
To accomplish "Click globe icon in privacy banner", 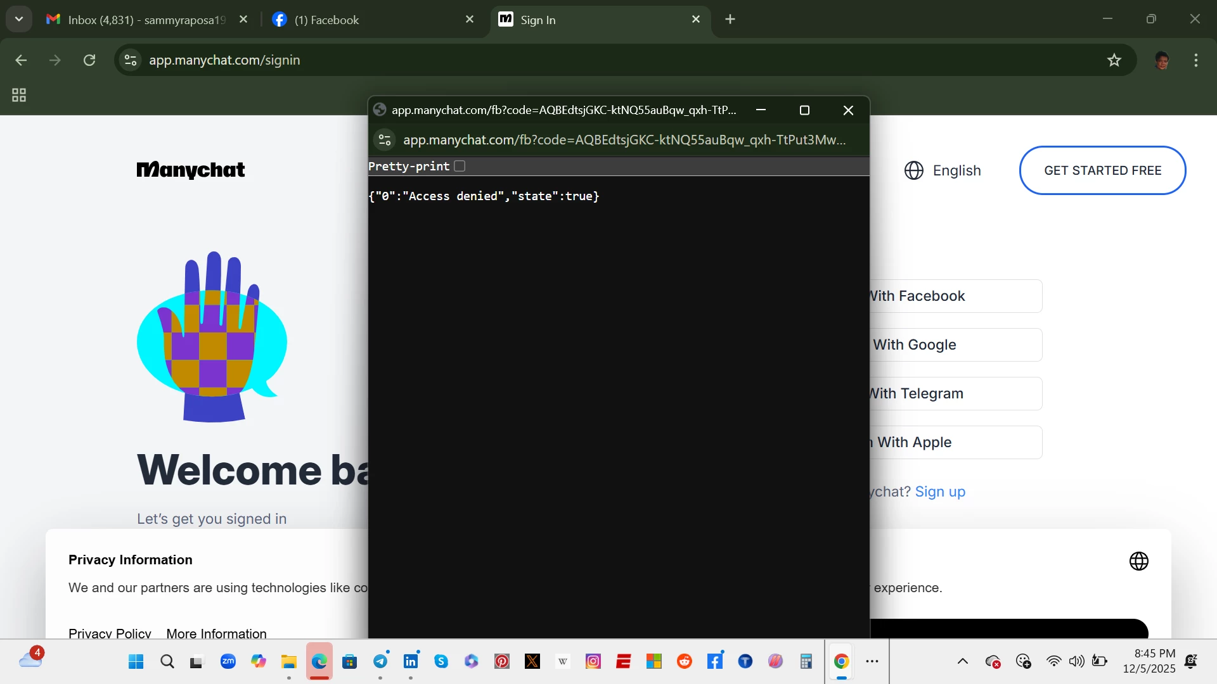I will pos(1138,561).
